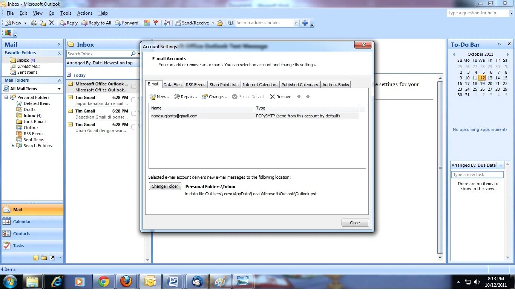The height and width of the screenshot is (301, 515).
Task: Collapse the Favorite Folders section
Action: [x=59, y=53]
